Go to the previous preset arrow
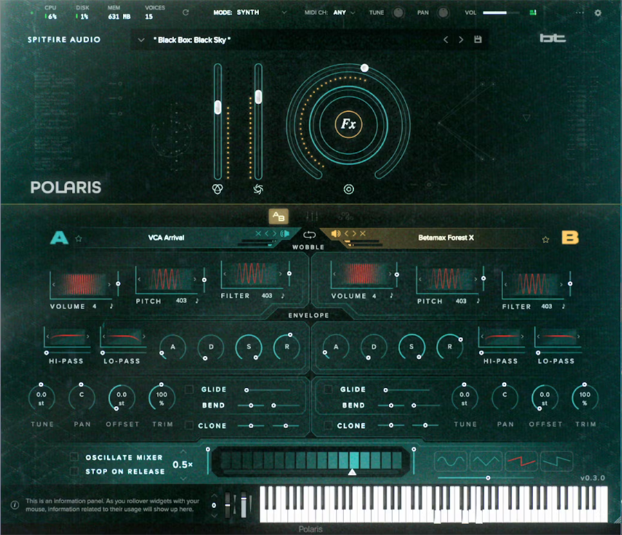Viewport: 622px width, 535px height. [x=446, y=39]
